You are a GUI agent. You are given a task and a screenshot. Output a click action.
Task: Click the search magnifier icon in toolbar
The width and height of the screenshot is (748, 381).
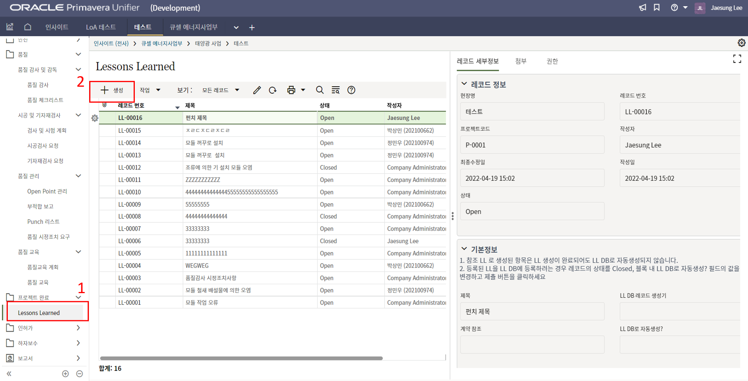[320, 90]
